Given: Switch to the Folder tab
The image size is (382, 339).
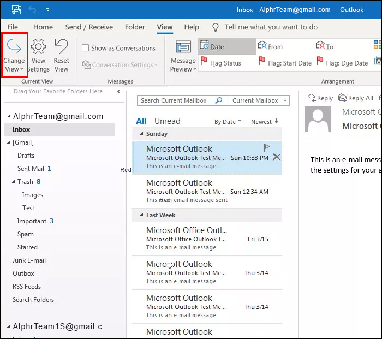Looking at the screenshot, I should click(x=135, y=27).
